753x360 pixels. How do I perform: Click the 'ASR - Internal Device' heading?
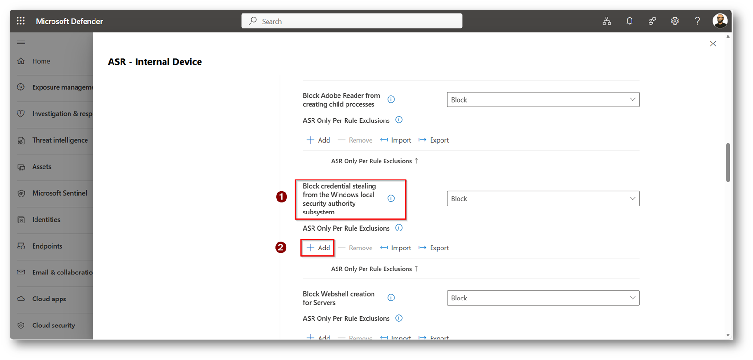(x=155, y=62)
